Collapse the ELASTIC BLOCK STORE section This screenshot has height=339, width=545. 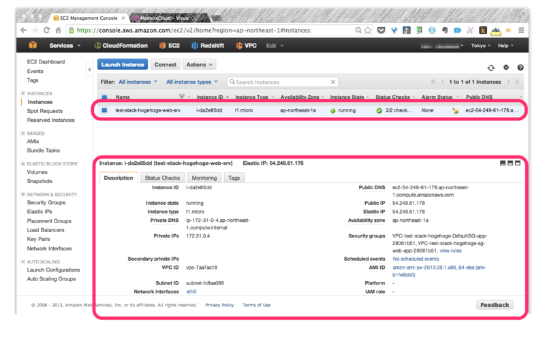(x=23, y=163)
